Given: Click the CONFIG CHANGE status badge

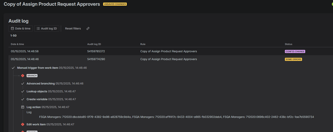Looking at the screenshot, I should pos(295,52).
